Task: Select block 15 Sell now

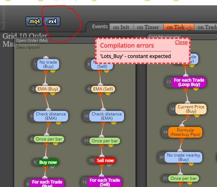Action: [x=105, y=161]
